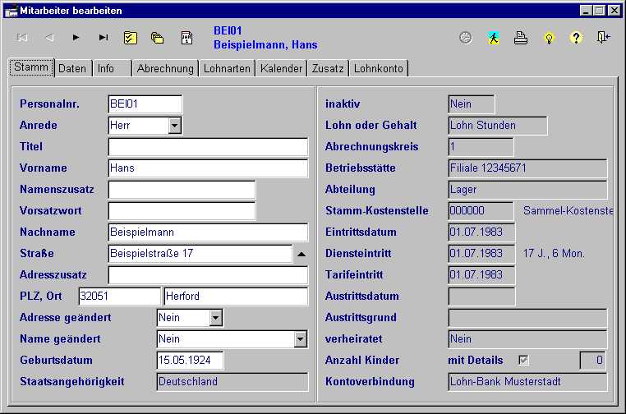Viewport: 626px width, 414px height.
Task: Open the 'Name geändert' dropdown
Action: pyautogui.click(x=300, y=339)
